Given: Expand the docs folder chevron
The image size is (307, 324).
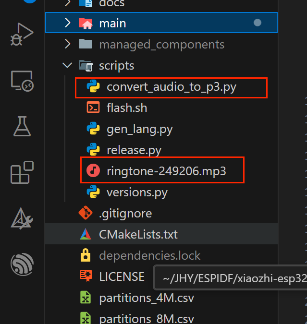Looking at the screenshot, I should pos(68,3).
